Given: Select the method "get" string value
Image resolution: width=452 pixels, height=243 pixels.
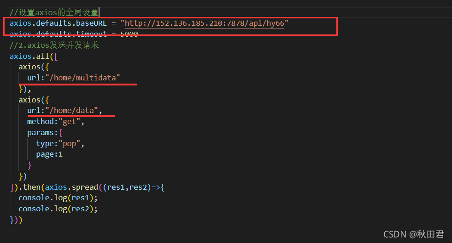Looking at the screenshot, I should click(69, 122).
